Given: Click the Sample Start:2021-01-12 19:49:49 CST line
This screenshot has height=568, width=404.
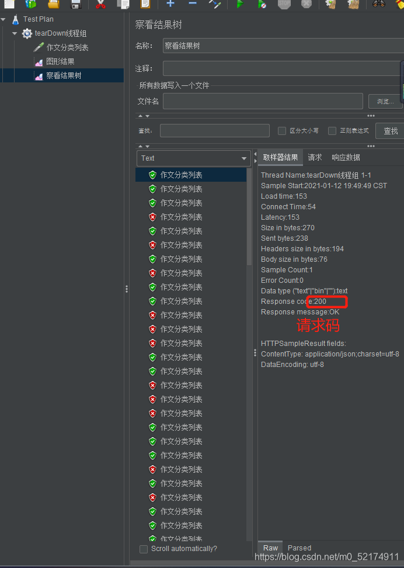Looking at the screenshot, I should coord(324,186).
